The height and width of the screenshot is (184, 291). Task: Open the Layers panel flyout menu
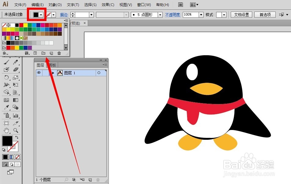coord(105,65)
